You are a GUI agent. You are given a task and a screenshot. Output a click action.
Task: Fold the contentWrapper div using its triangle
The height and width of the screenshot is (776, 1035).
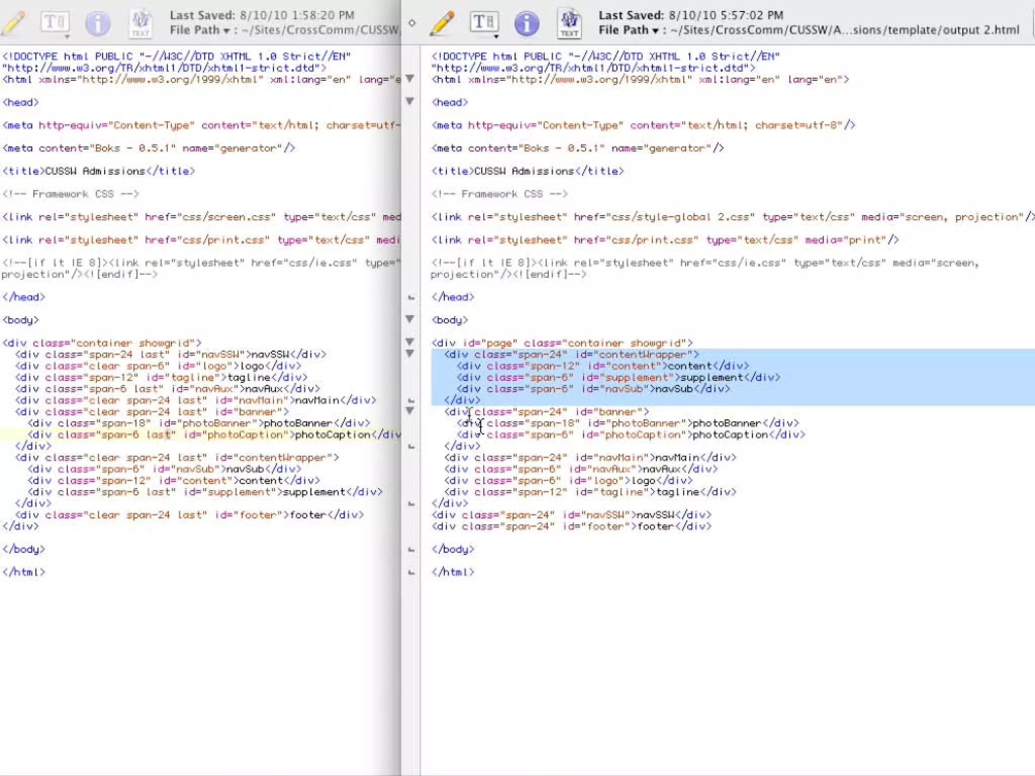pos(410,353)
